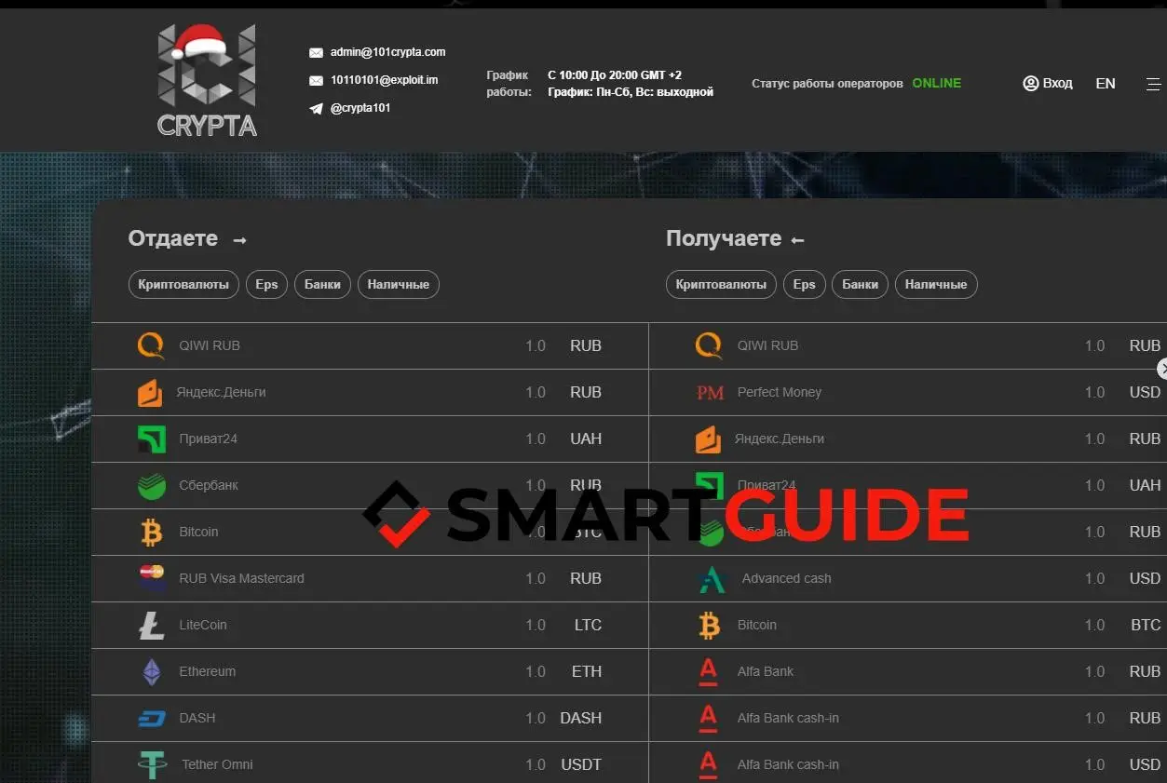Click Tether Omni label
Viewport: 1167px width, 783px height.
click(218, 764)
